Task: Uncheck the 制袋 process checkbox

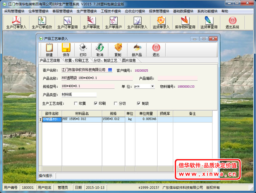Action: (x=139, y=103)
